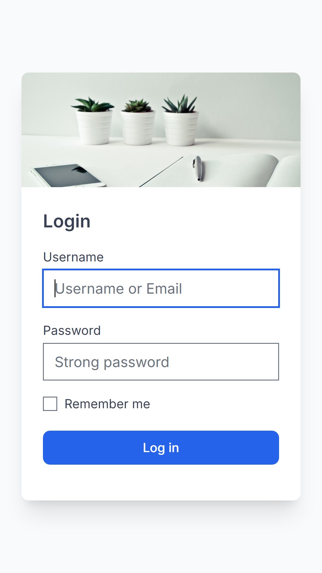Enable the Remember me checkbox
The width and height of the screenshot is (322, 573).
click(50, 404)
